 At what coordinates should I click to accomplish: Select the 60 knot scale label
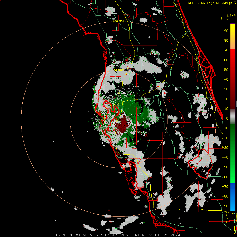pos(226,60)
